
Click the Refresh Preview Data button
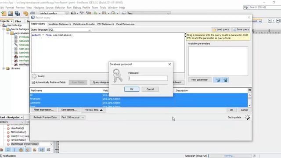45,117
